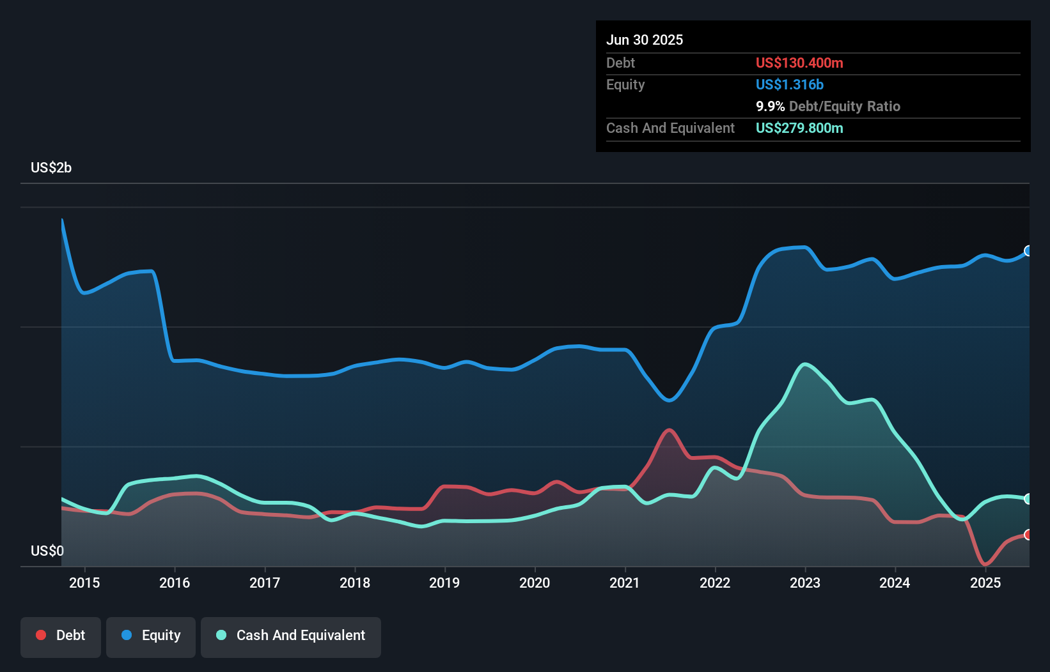Click the red Debt legend dot
This screenshot has width=1050, height=672.
click(40, 635)
